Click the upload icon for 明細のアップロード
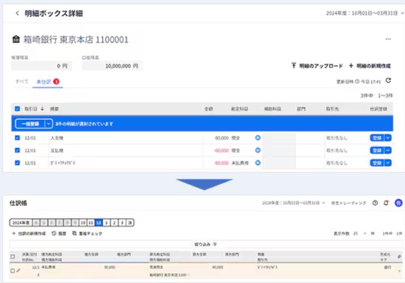The height and width of the screenshot is (283, 405). point(294,66)
